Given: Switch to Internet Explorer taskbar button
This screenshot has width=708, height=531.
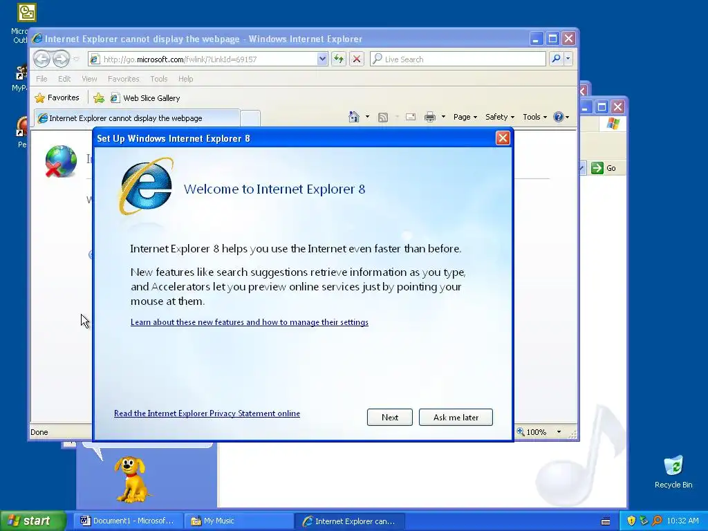Looking at the screenshot, I should pyautogui.click(x=350, y=521).
